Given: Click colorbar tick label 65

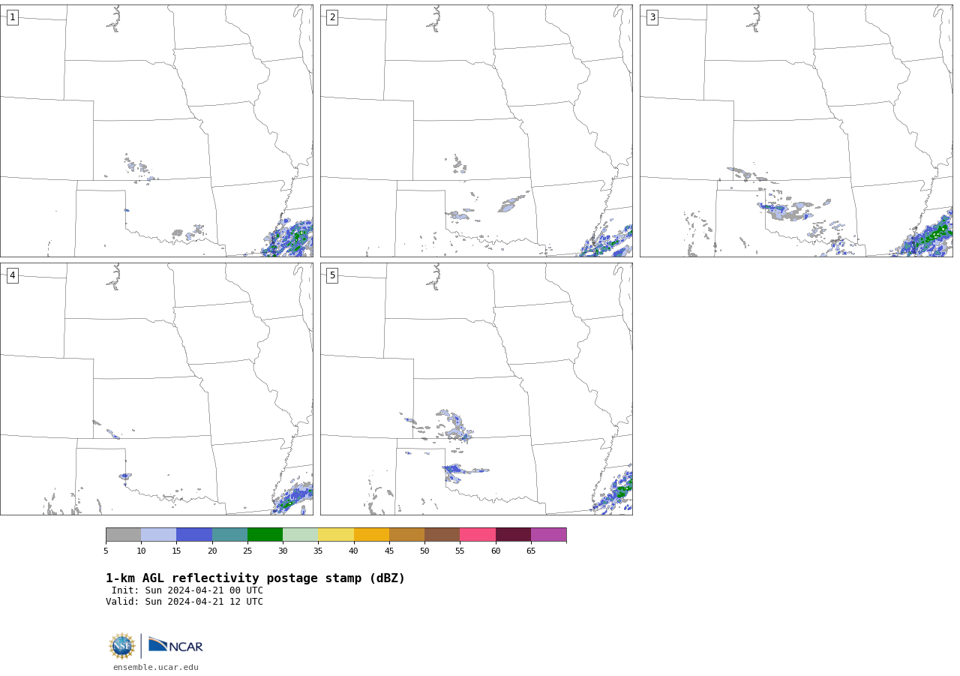Looking at the screenshot, I should (531, 551).
